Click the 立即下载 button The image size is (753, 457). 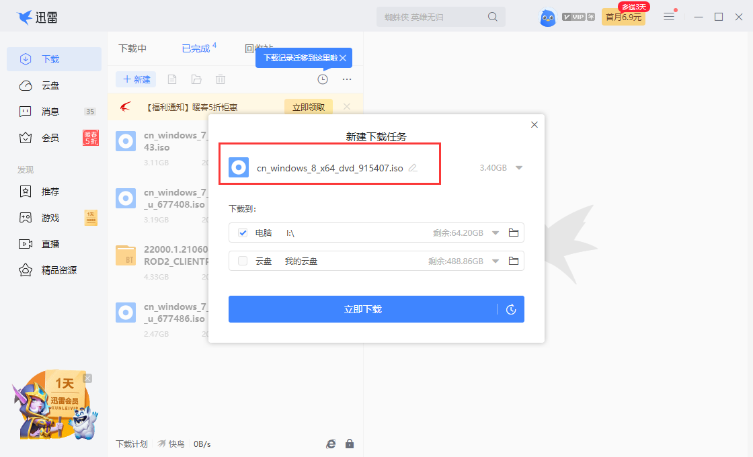coord(362,309)
